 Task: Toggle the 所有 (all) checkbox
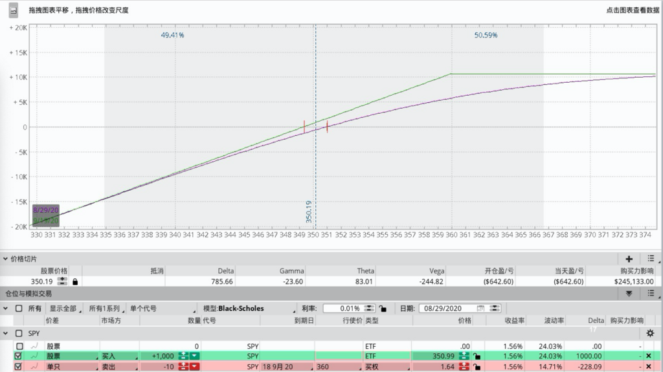19,309
